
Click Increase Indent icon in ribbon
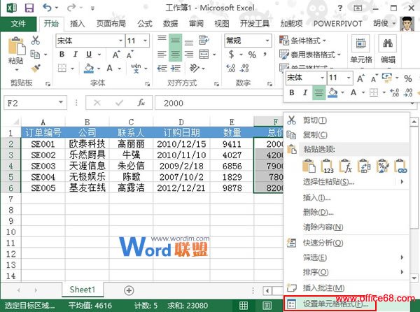pyautogui.click(x=175, y=69)
